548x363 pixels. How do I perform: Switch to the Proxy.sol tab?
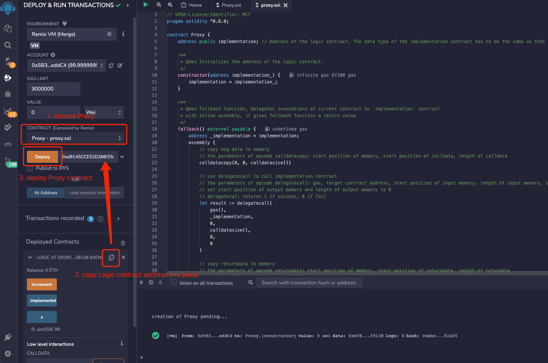(229, 5)
